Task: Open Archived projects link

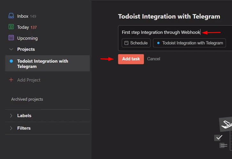Action: [27, 99]
